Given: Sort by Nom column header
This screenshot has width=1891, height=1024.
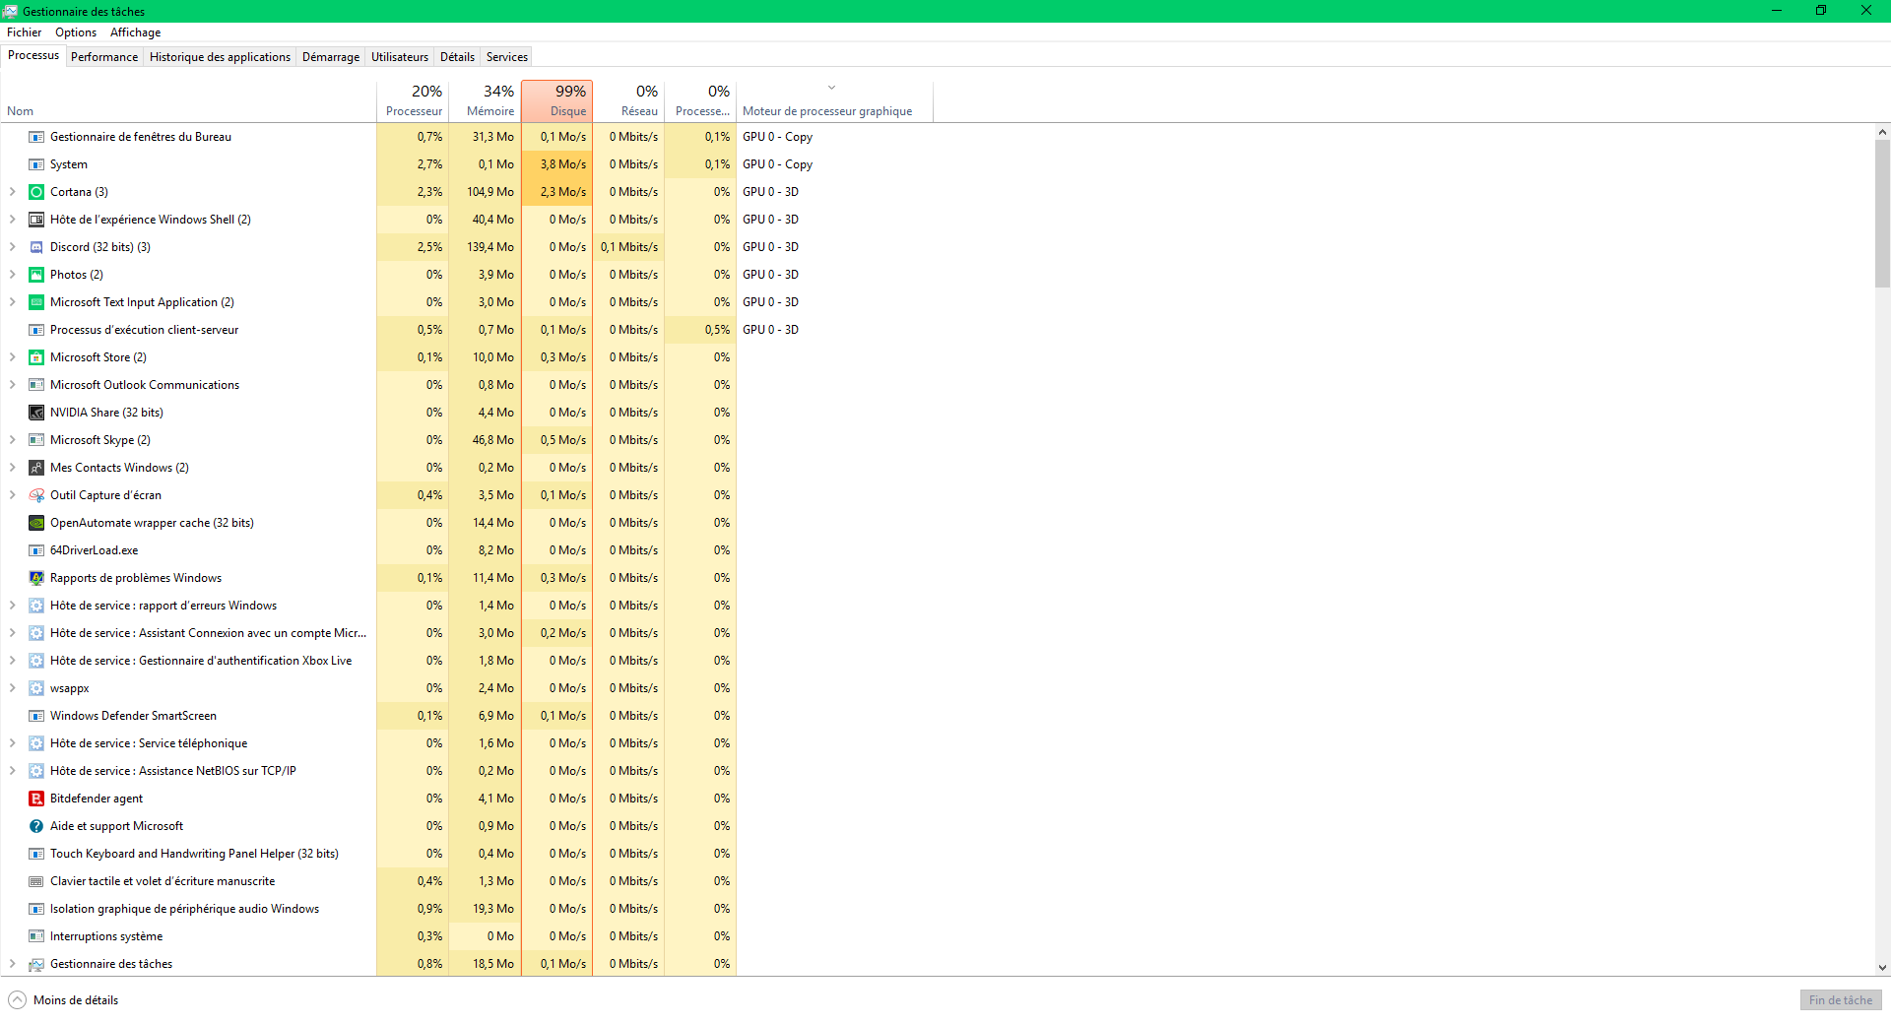Looking at the screenshot, I should click(x=188, y=100).
